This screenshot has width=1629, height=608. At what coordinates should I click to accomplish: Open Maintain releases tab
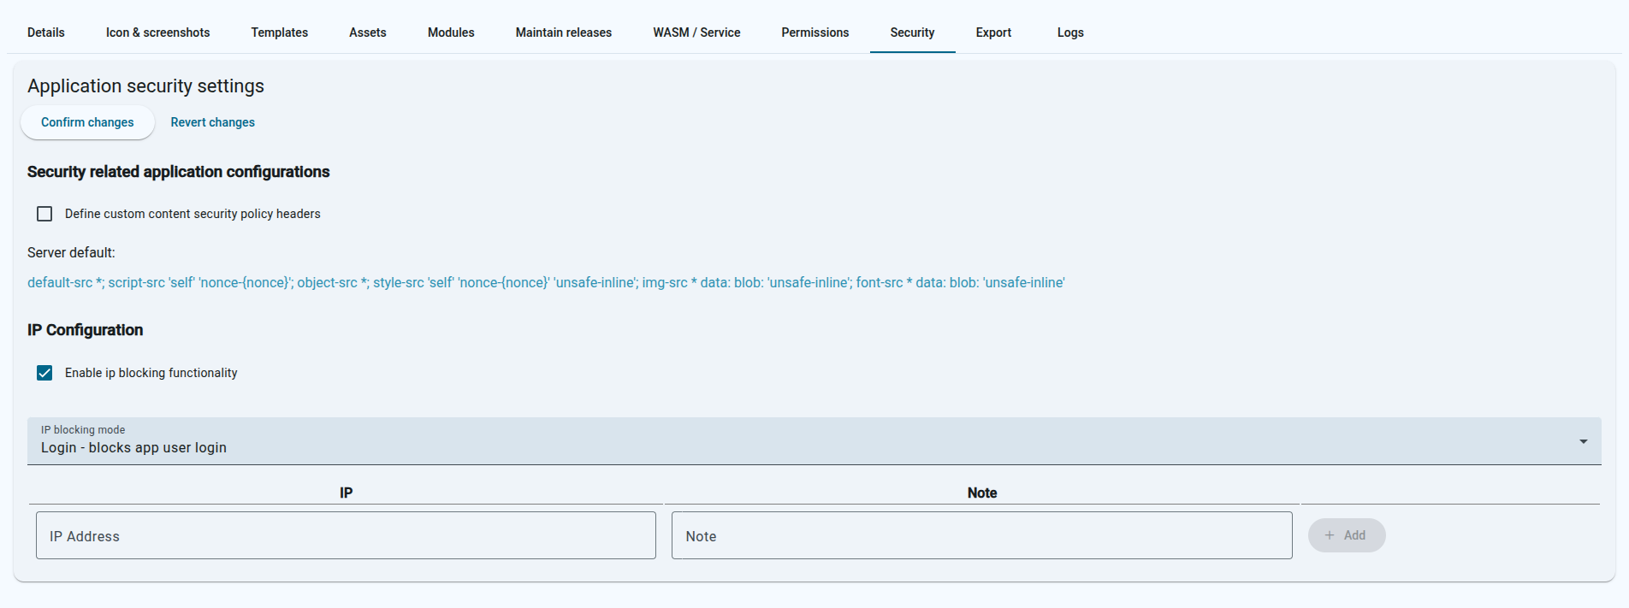click(563, 32)
